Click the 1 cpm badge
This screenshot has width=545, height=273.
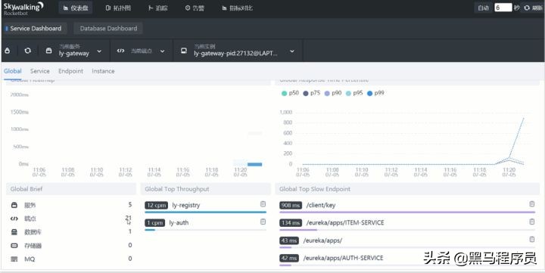tap(154, 222)
